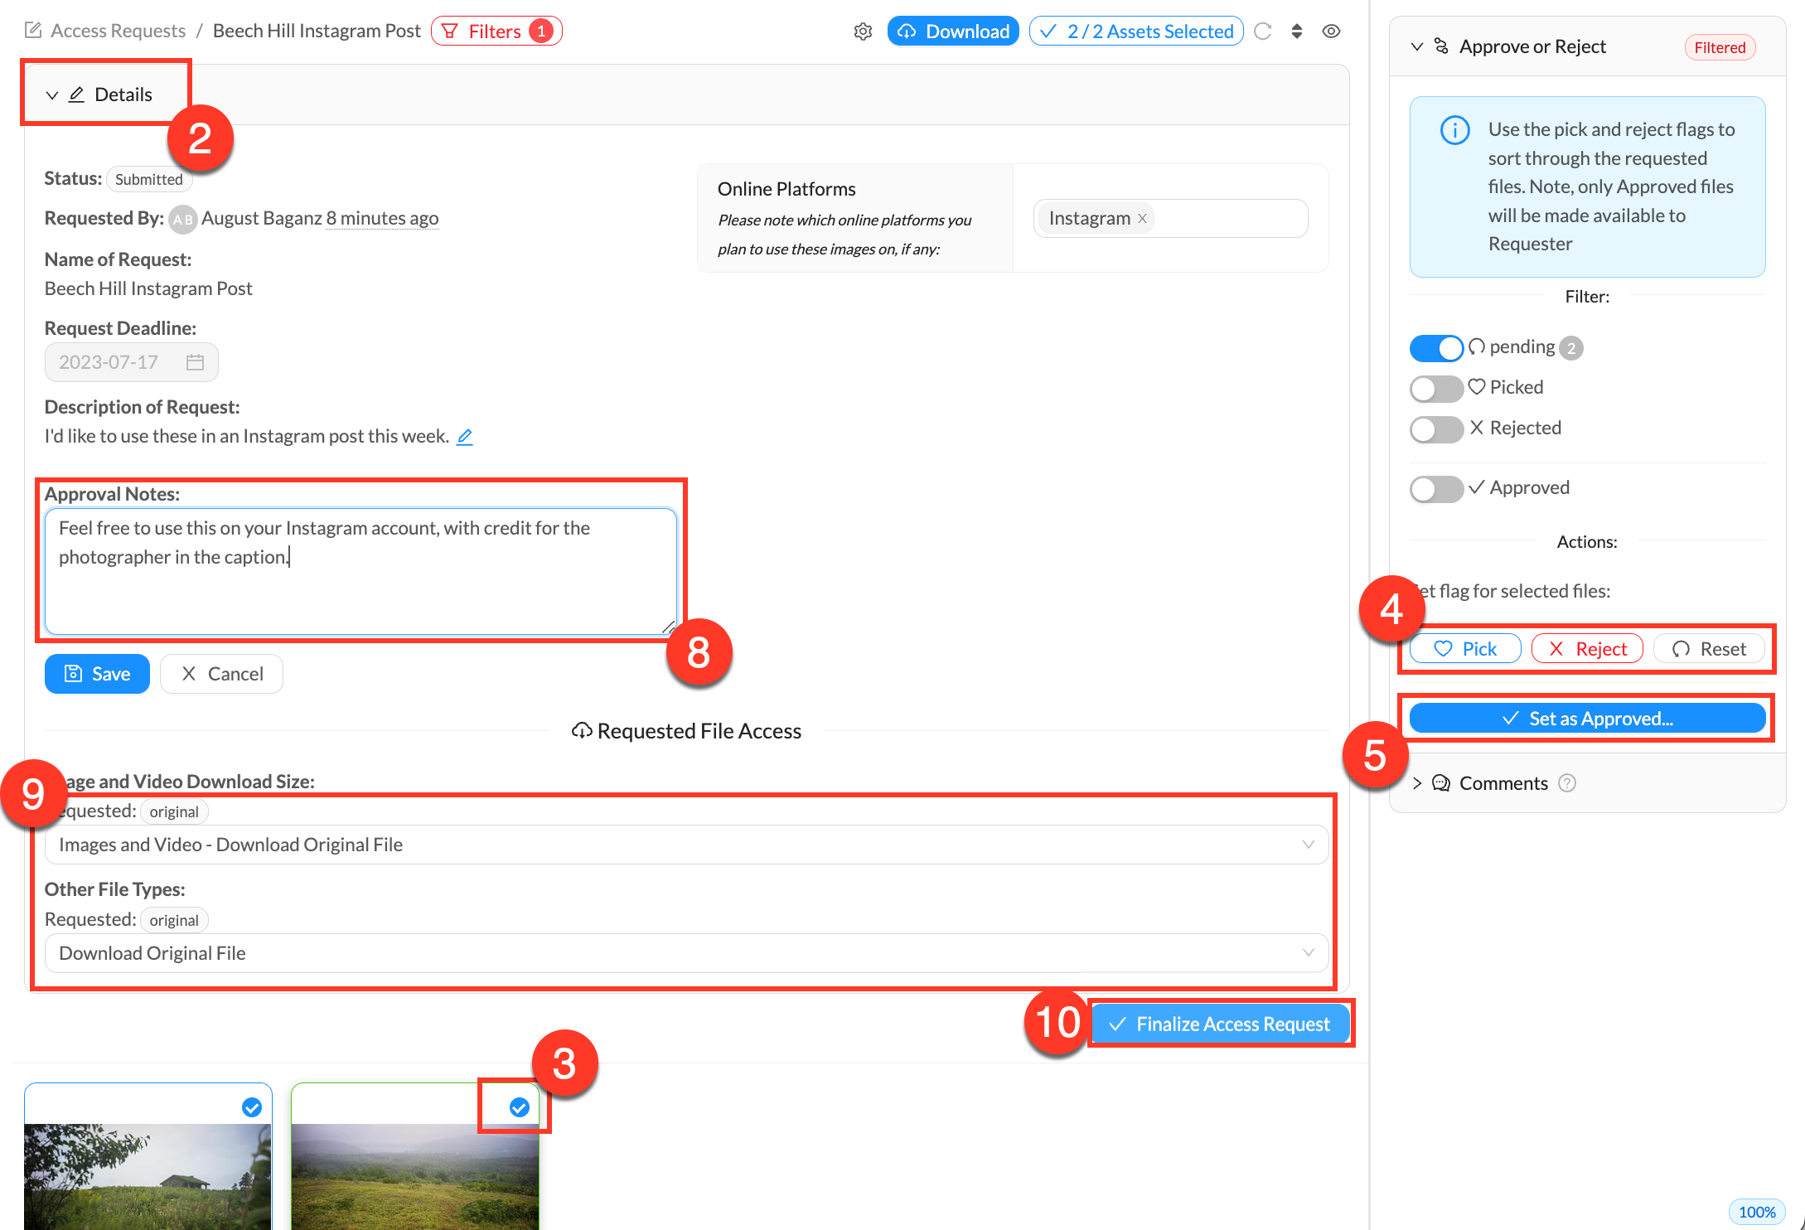This screenshot has width=1805, height=1230.
Task: Deselect the first landscape thumbnail checkmark
Action: pyautogui.click(x=251, y=1107)
